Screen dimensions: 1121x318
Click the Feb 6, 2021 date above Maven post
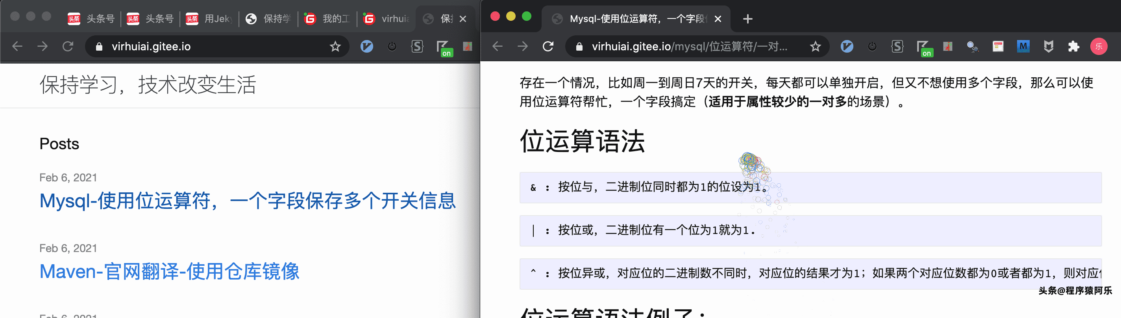point(68,248)
